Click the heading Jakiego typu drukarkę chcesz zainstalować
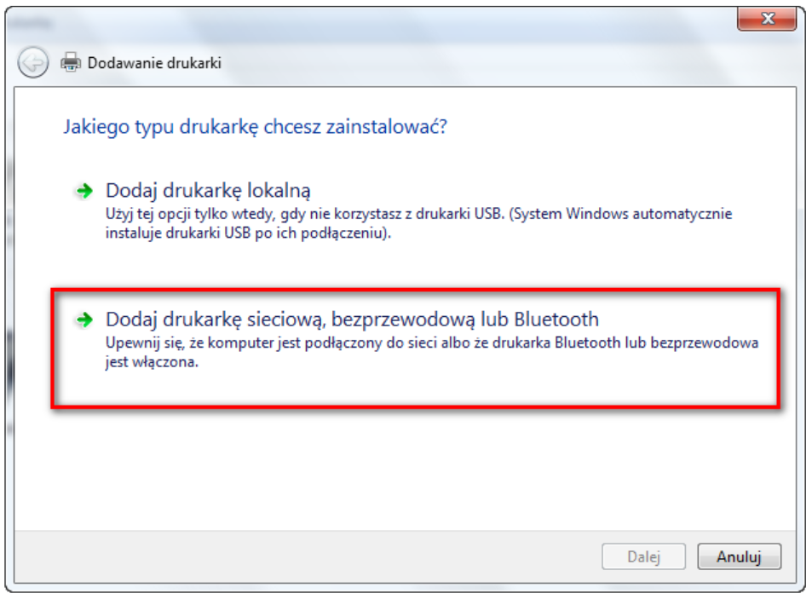The image size is (812, 599). click(x=255, y=127)
